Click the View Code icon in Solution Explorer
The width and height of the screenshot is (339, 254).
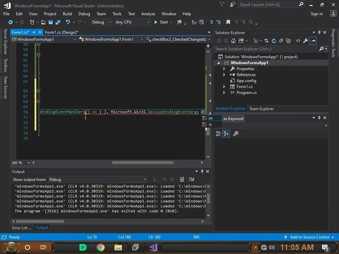pos(298,41)
